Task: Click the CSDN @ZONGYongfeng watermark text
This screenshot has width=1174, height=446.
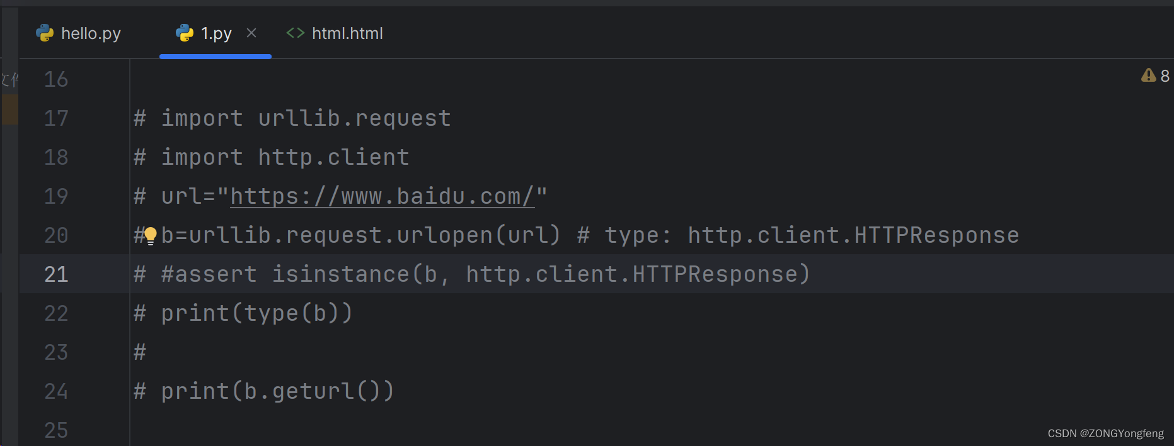Action: (x=1105, y=433)
